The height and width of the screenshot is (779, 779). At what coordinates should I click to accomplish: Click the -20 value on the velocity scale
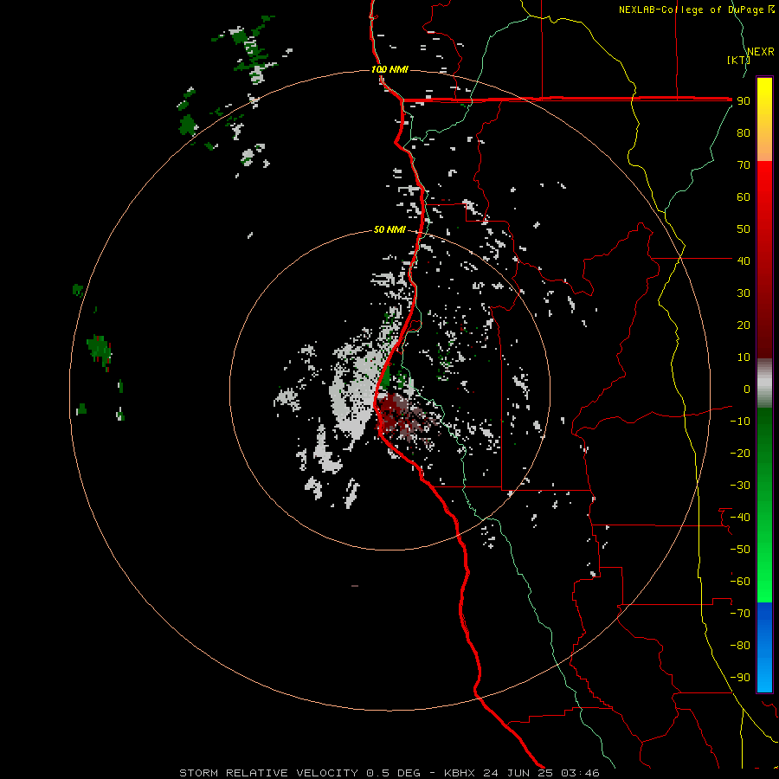click(x=740, y=453)
